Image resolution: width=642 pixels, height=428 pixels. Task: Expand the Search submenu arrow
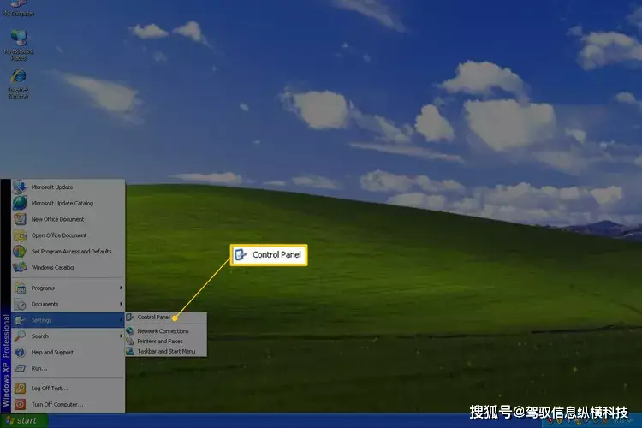pos(121,336)
